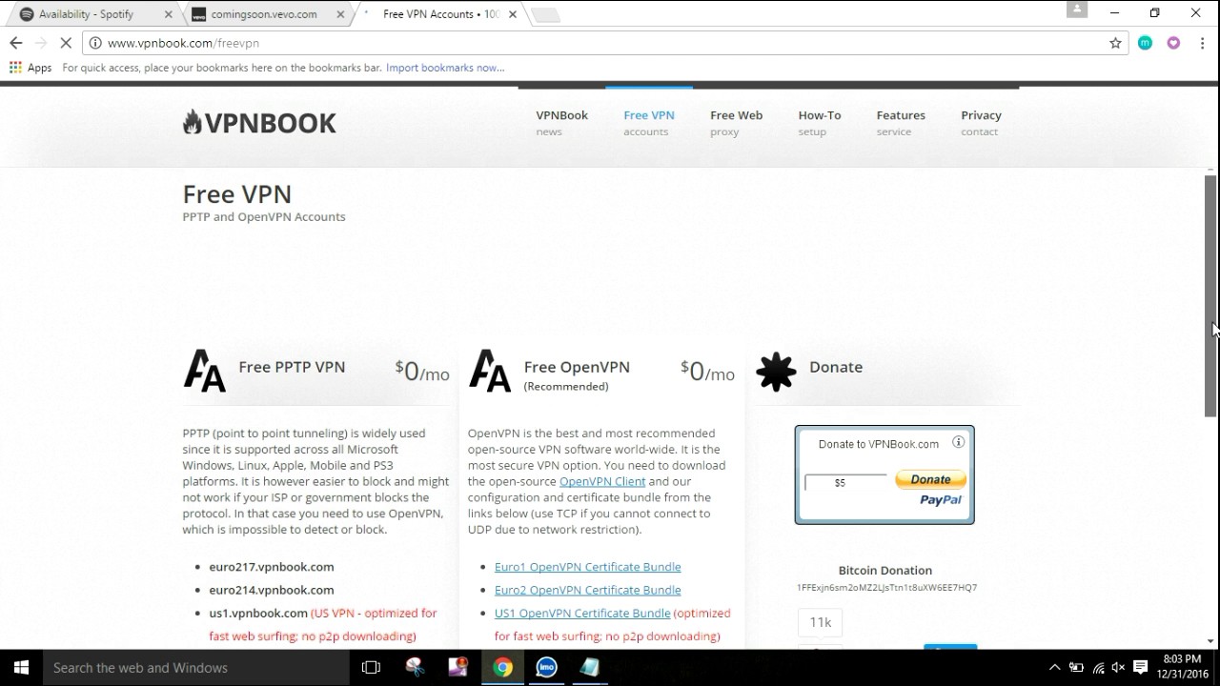Open Euro1 OpenVPN Certificate Bundle link

point(587,567)
